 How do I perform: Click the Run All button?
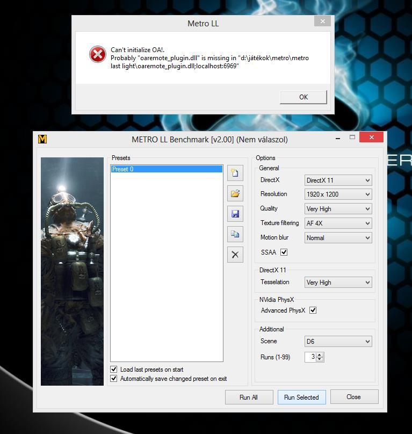tap(249, 397)
